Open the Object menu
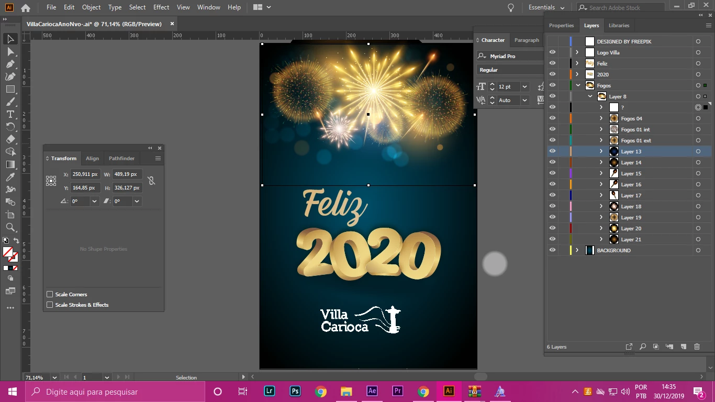This screenshot has width=715, height=402. pyautogui.click(x=91, y=7)
